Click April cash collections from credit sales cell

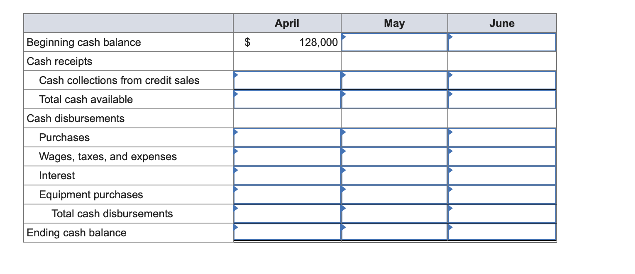(287, 80)
